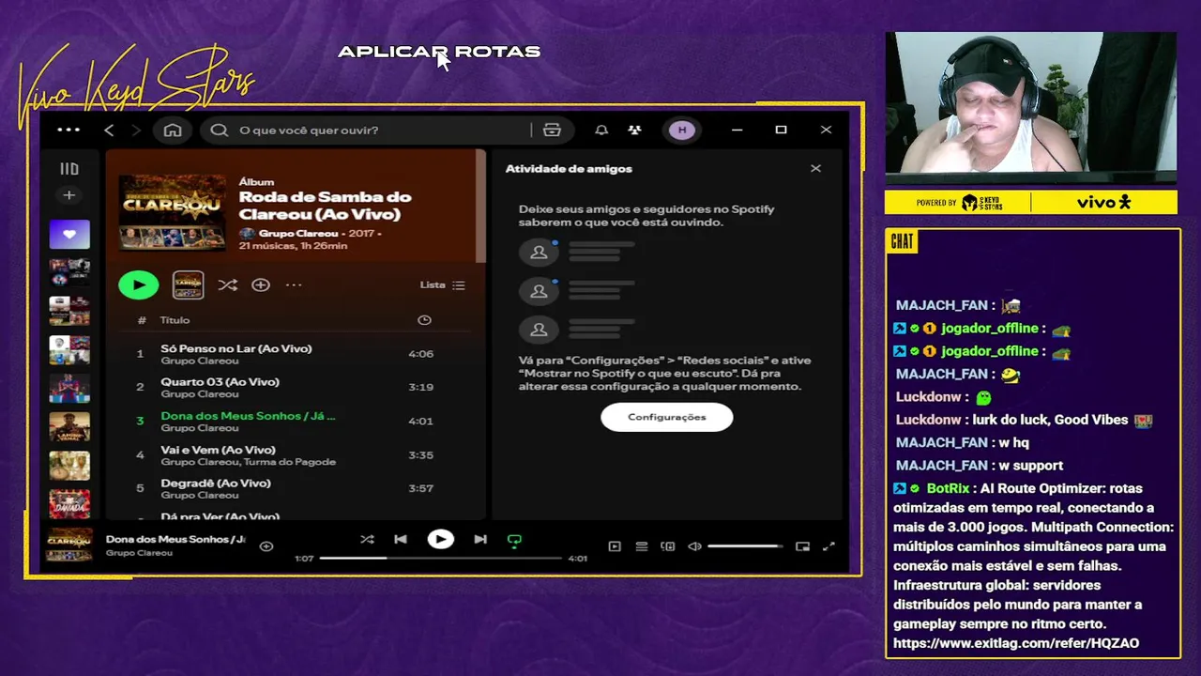Maximize the Spotify window
This screenshot has height=676, width=1201.
(781, 130)
